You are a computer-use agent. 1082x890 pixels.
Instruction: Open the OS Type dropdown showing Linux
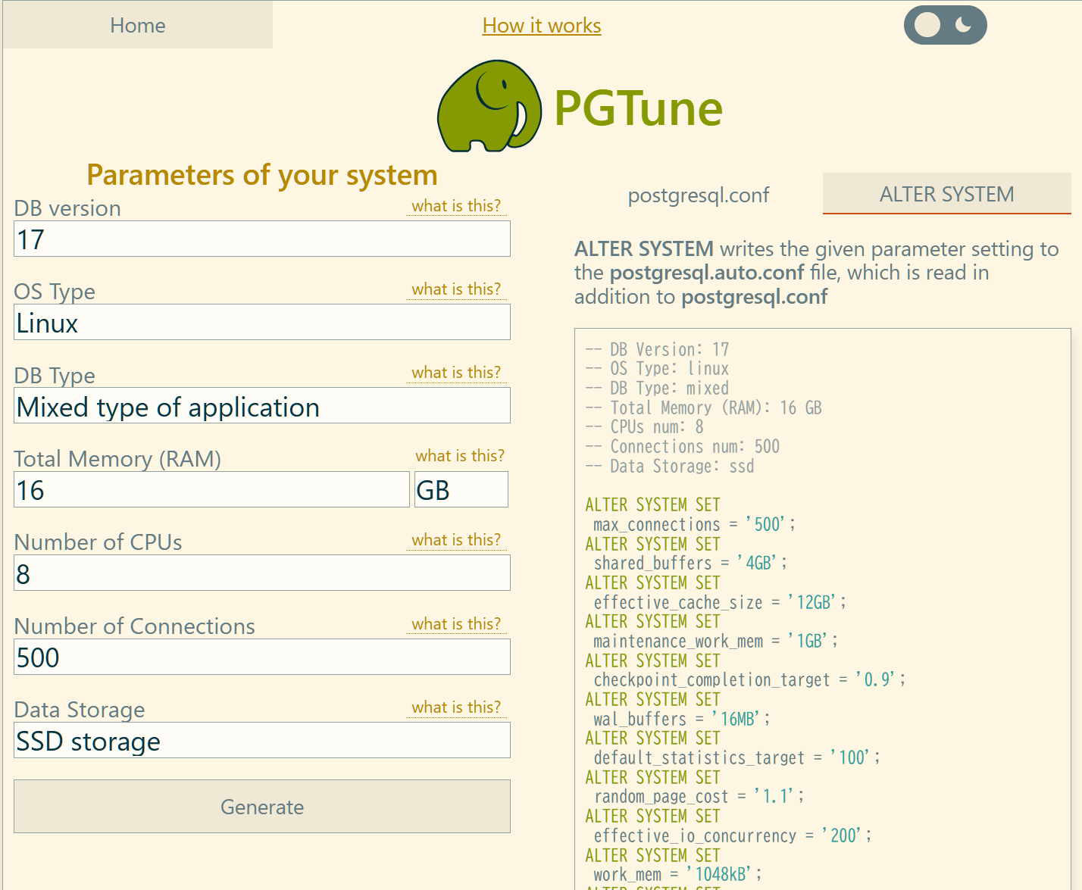tap(261, 322)
